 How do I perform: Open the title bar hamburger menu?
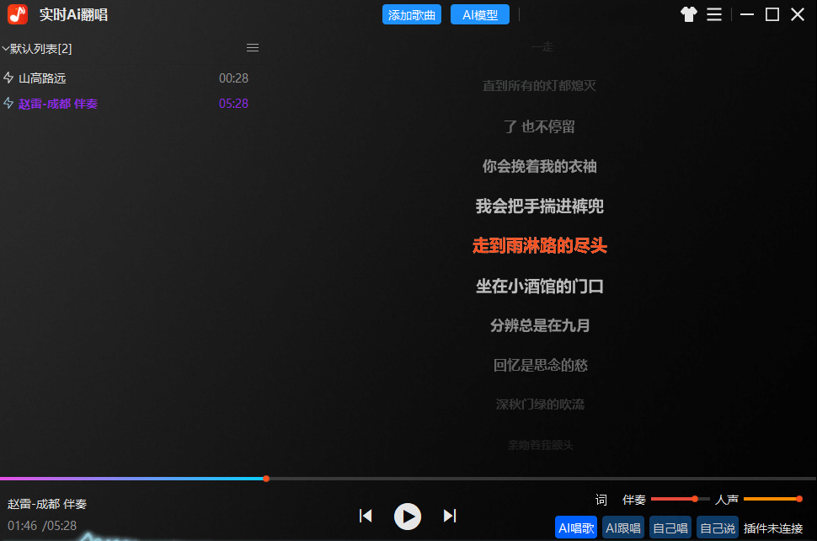click(x=714, y=14)
